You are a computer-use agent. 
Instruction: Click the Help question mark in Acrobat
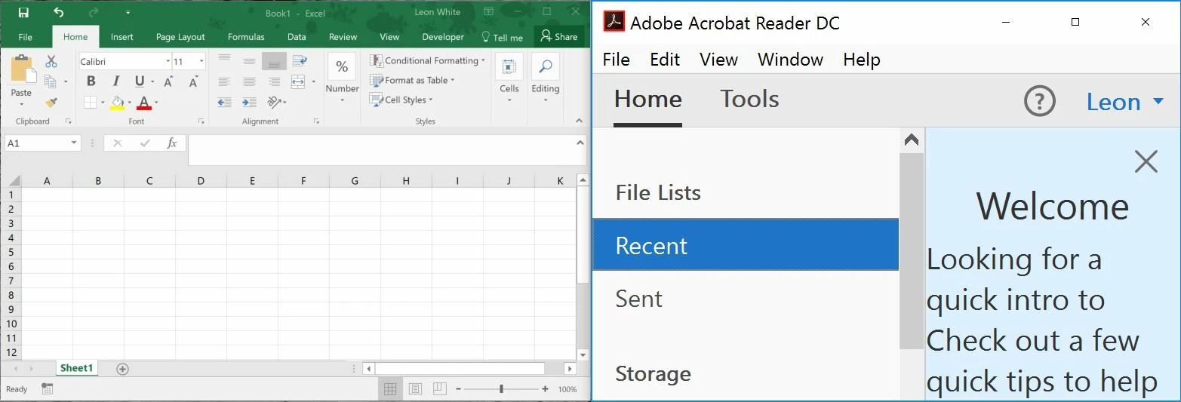pos(1039,100)
